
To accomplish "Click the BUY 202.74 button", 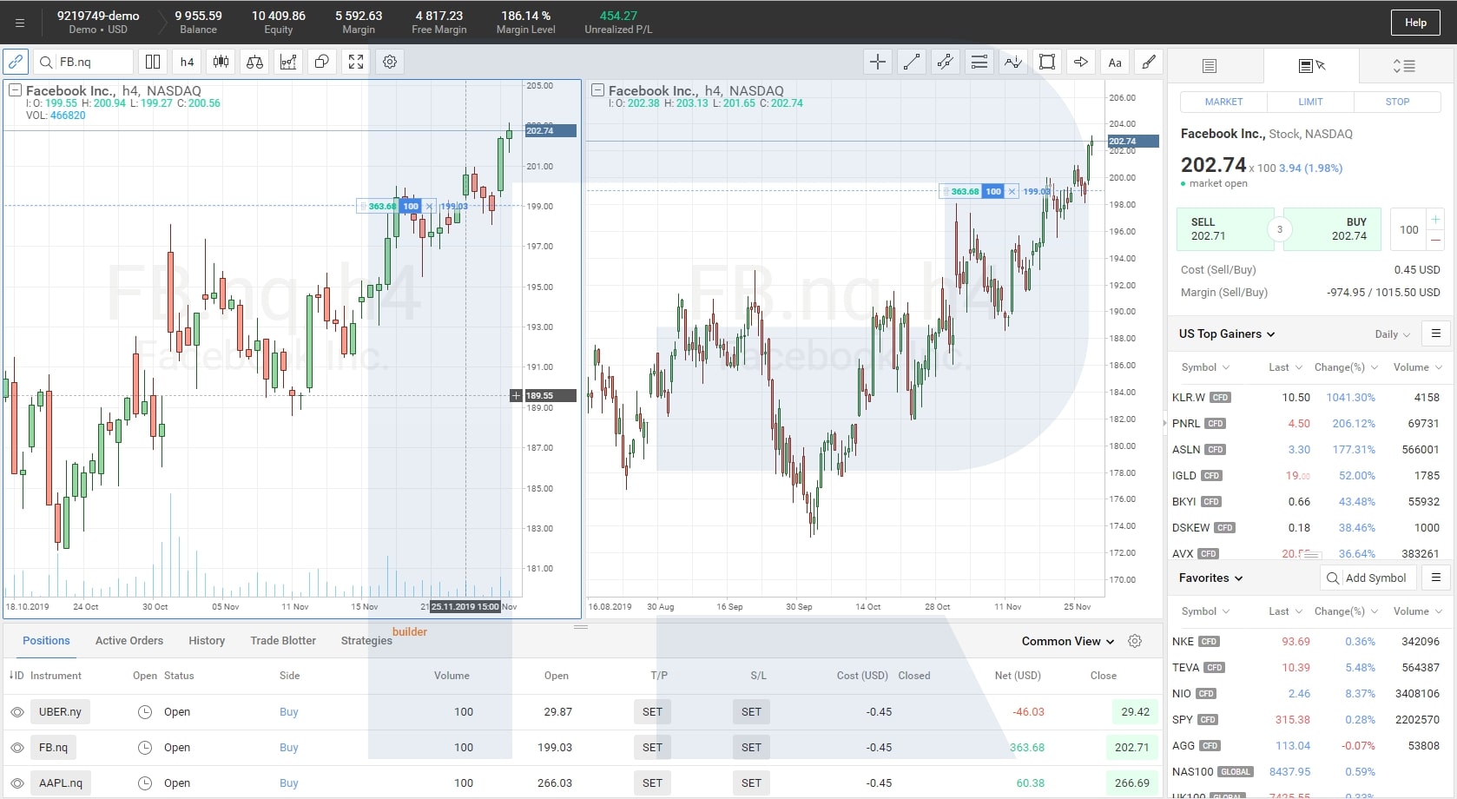I will point(1332,229).
